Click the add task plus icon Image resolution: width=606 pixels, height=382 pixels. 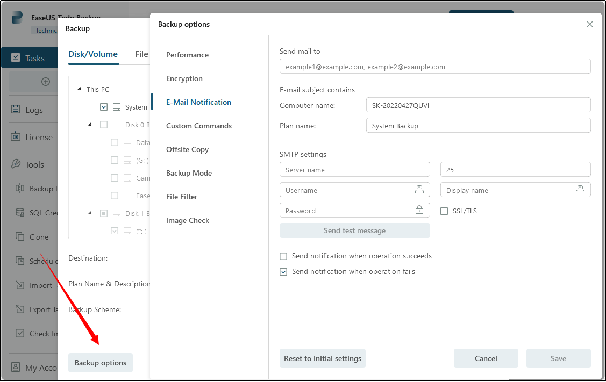point(46,82)
